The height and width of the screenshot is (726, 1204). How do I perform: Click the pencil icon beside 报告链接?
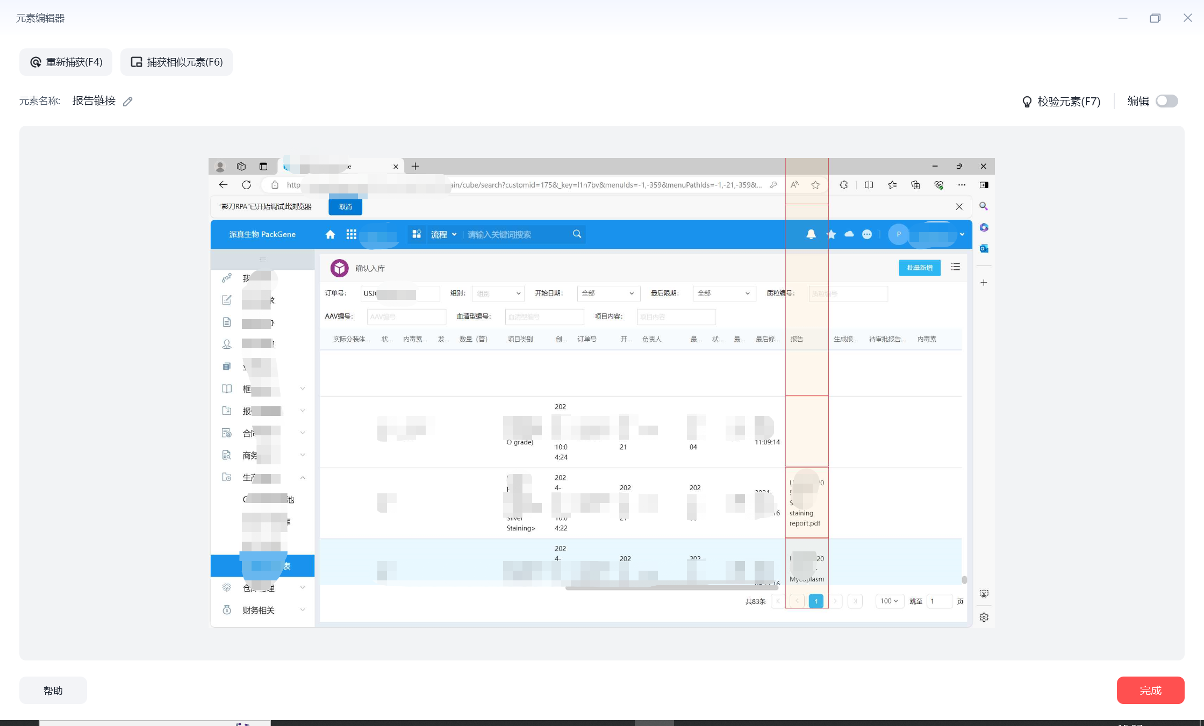tap(127, 102)
